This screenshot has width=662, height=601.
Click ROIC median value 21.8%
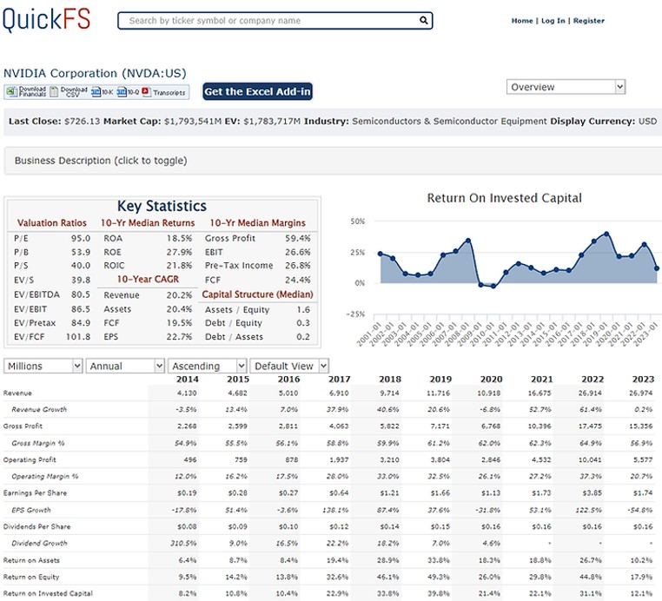click(x=179, y=266)
